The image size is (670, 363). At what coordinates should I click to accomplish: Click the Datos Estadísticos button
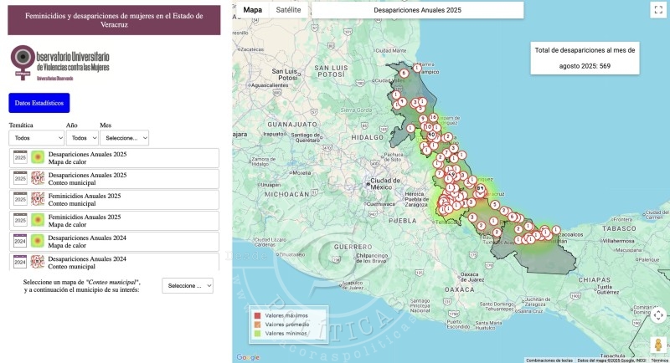coord(39,103)
